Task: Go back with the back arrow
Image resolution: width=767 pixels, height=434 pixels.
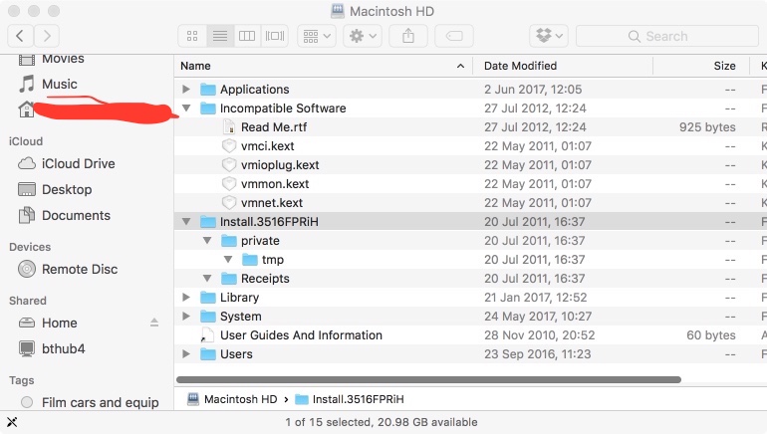Action: 20,36
